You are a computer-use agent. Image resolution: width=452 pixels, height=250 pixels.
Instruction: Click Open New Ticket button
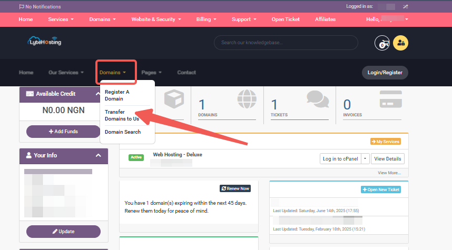coord(381,189)
